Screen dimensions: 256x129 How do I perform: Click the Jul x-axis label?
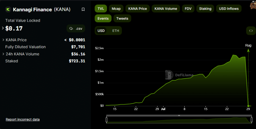tap(163, 109)
